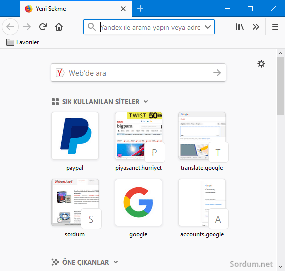
Task: Click the paypal site label
Action: [74, 168]
